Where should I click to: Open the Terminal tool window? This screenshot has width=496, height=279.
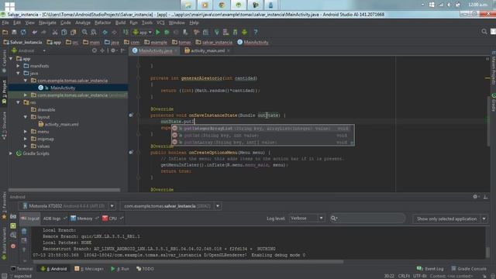pos(22,269)
